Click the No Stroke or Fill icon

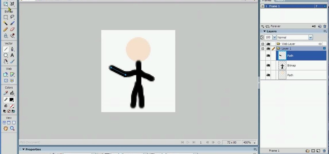coord(9,111)
